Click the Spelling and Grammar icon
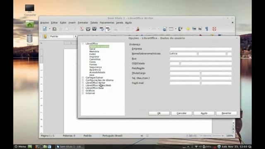 (102, 29)
